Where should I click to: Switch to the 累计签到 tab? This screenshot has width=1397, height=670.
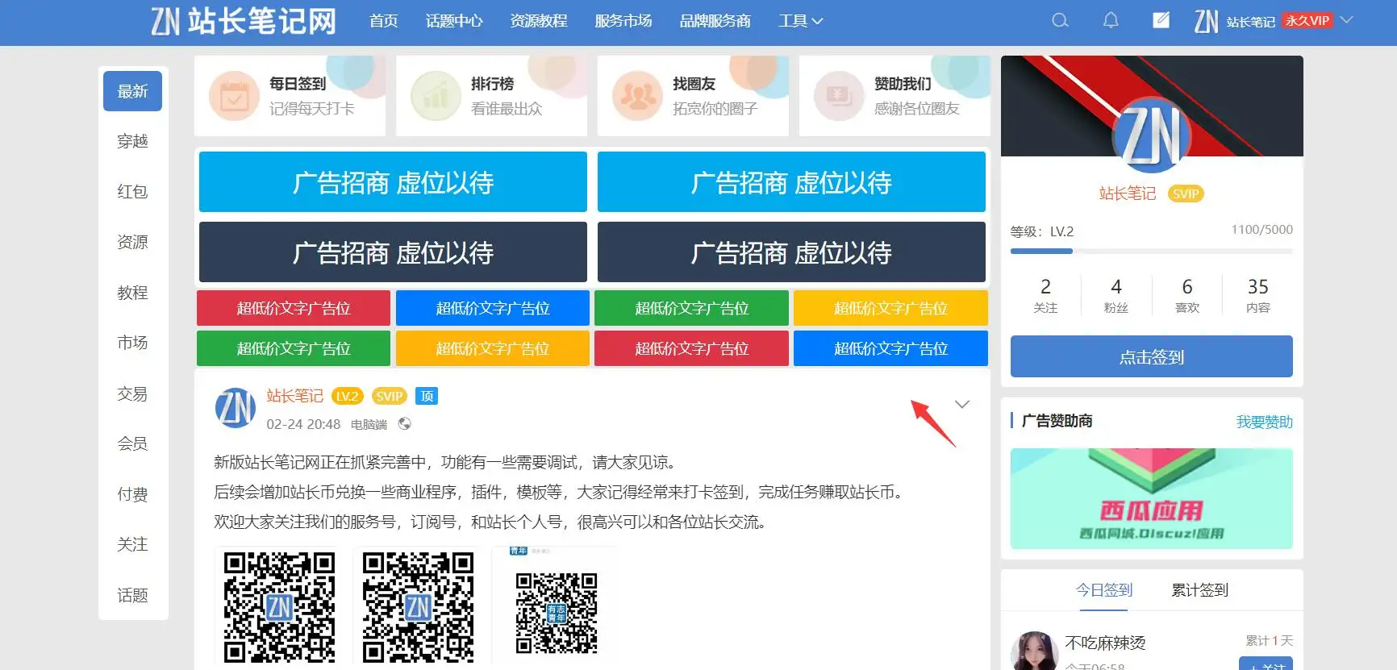pos(1199,590)
